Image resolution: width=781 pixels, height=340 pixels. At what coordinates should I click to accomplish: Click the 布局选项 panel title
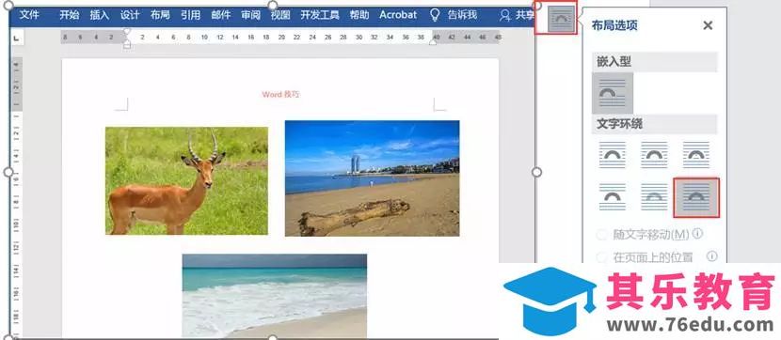pos(614,25)
